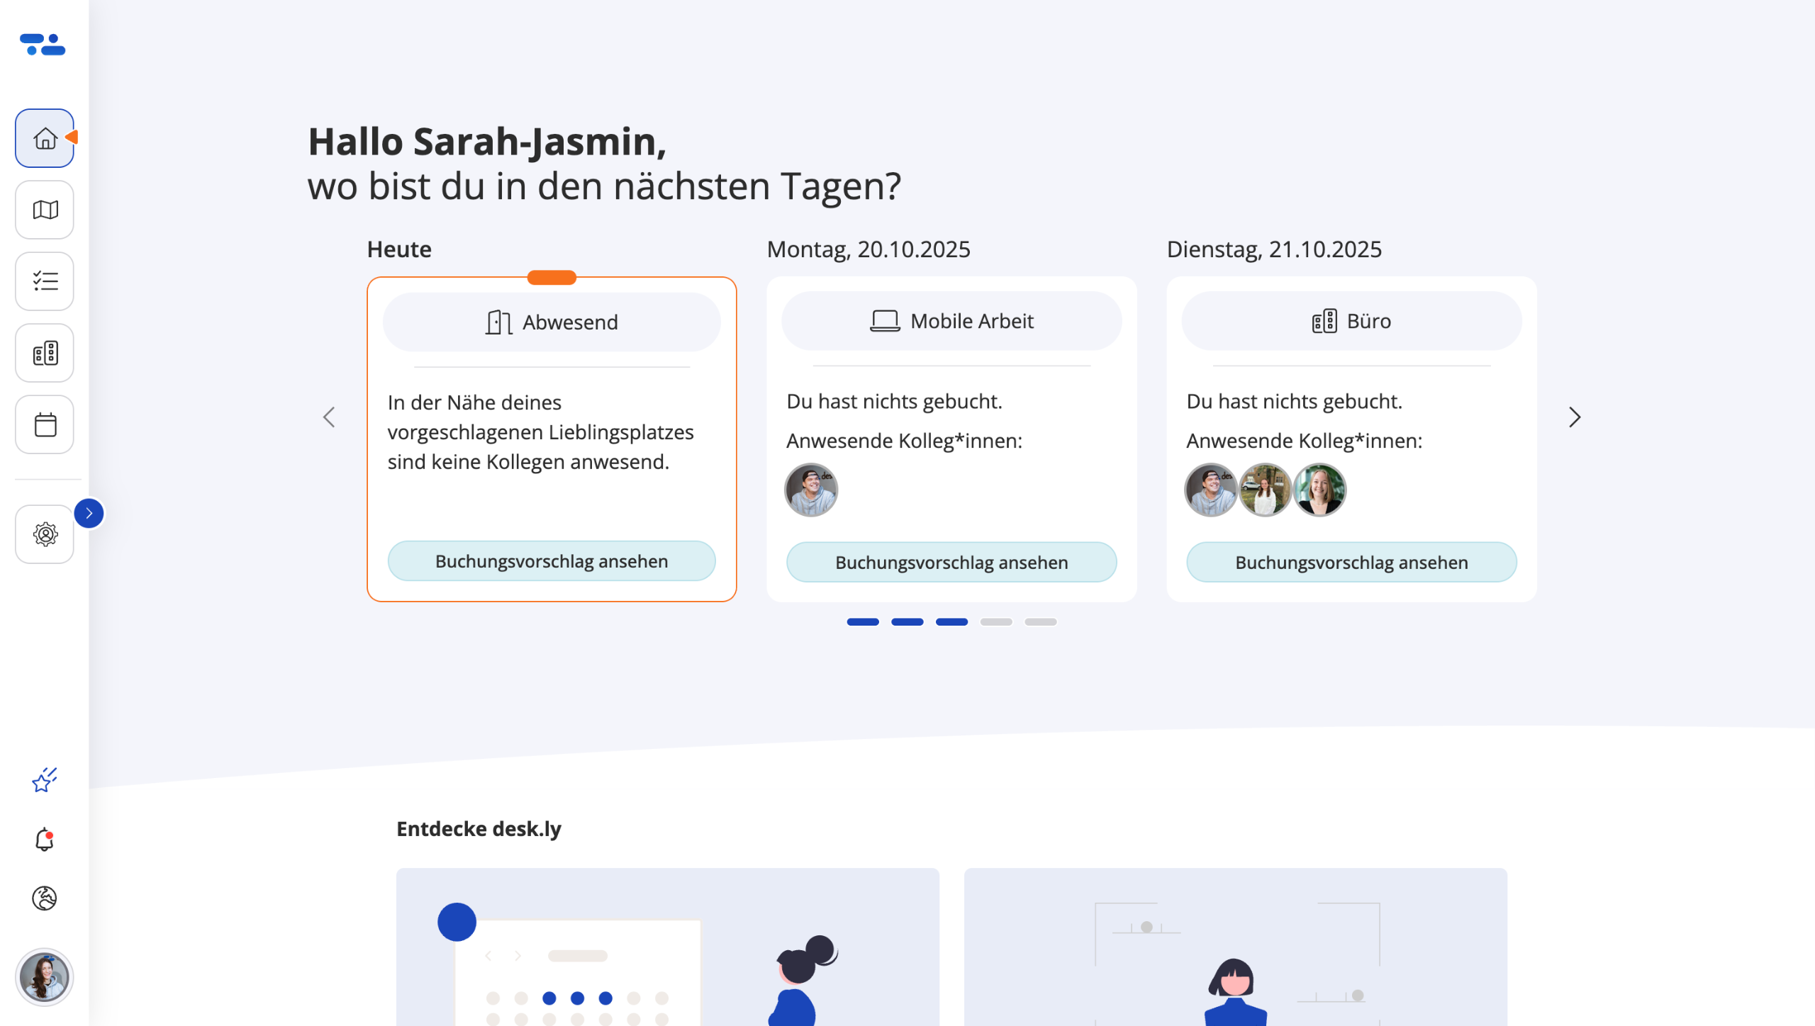
Task: Change Tuesday's status via the Büro selector
Action: click(x=1351, y=321)
